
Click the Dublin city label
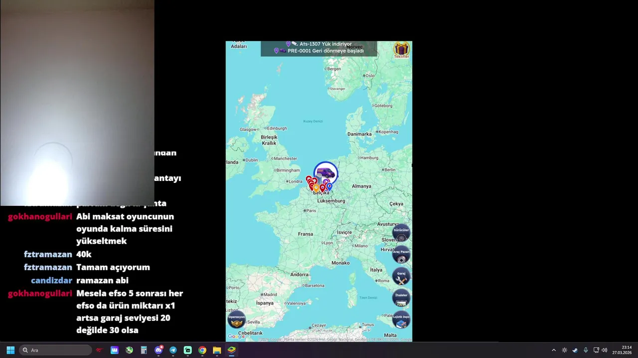click(x=251, y=160)
